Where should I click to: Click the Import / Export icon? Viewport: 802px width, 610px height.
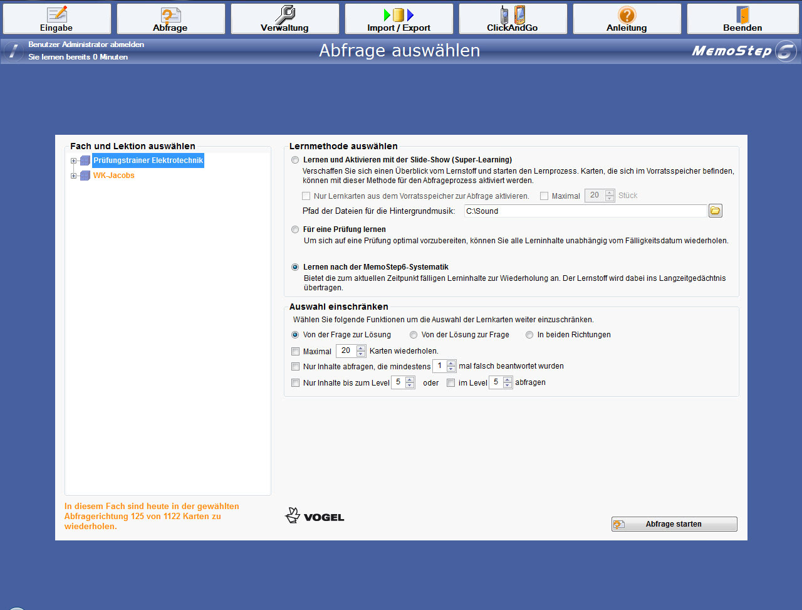(398, 14)
